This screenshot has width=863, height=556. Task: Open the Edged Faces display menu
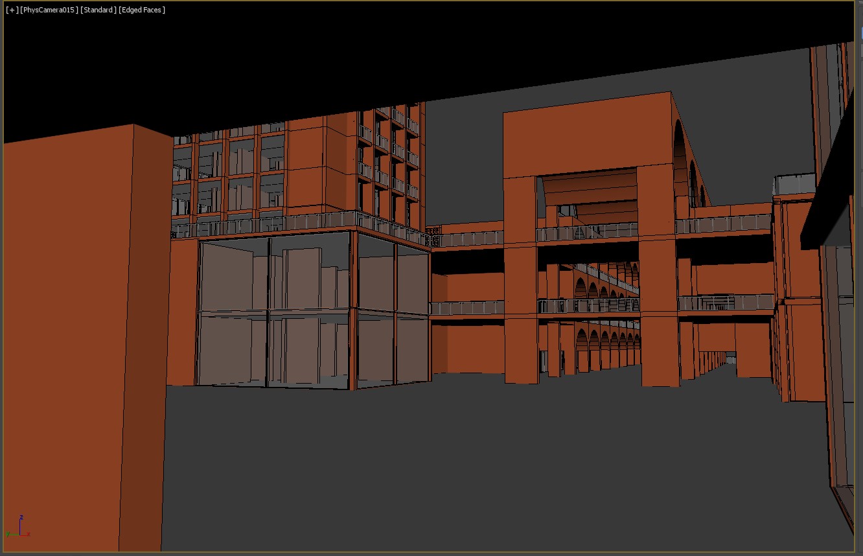[x=143, y=10]
